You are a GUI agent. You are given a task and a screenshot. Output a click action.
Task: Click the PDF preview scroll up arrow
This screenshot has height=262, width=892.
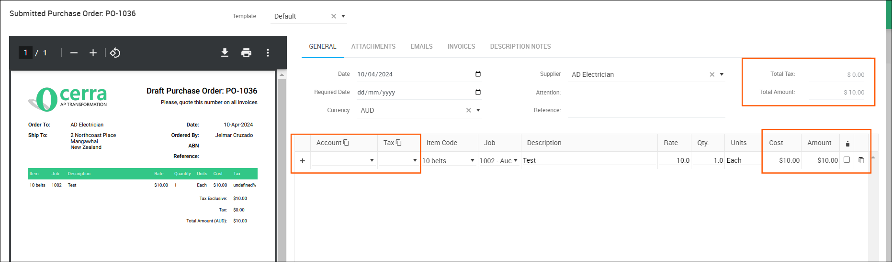coord(282,75)
